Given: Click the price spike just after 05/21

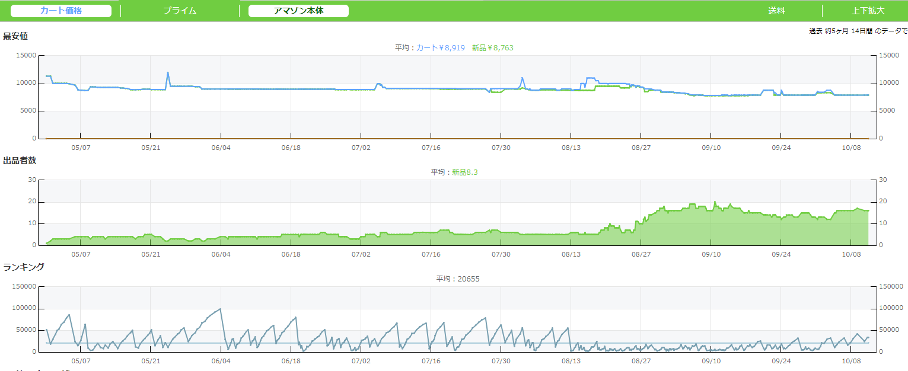Looking at the screenshot, I should point(168,73).
